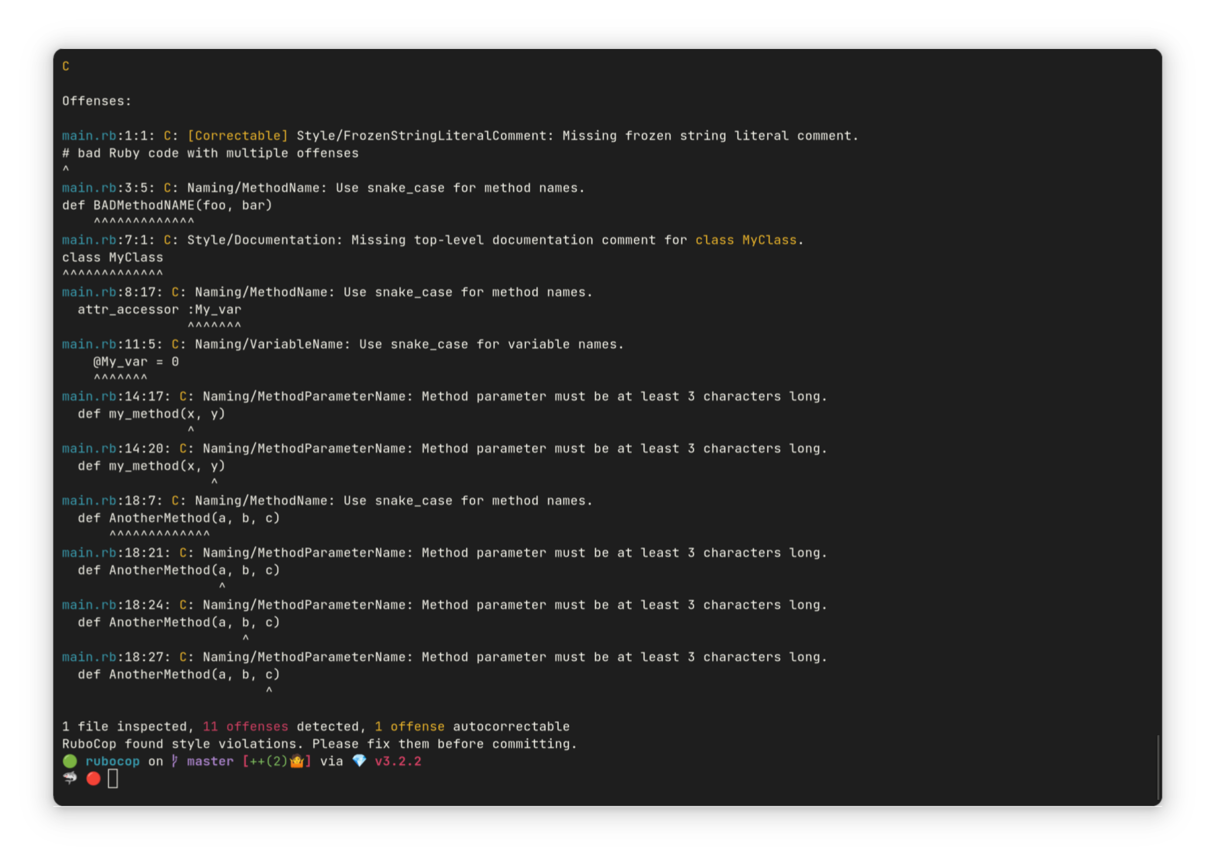Screen dimensions: 1215x864
Task: Click the red circle beside the shark
Action: coord(93,779)
